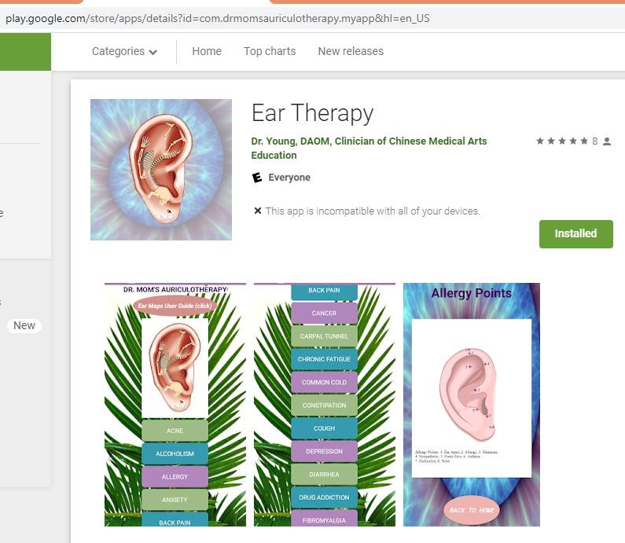The height and width of the screenshot is (543, 625).
Task: Click the star rating row
Action: 562,141
